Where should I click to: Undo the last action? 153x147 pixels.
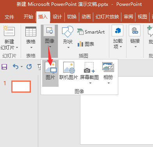pyautogui.click(x=16, y=66)
